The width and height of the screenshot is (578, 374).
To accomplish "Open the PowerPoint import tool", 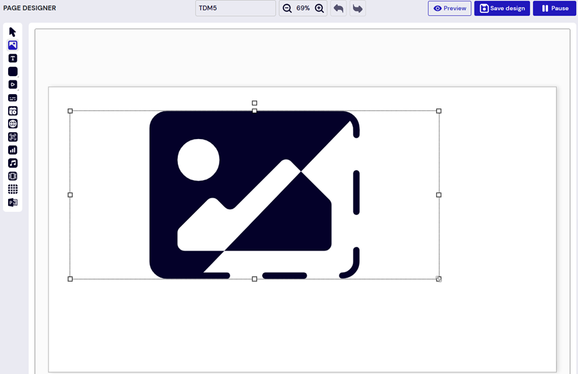I will [x=12, y=202].
